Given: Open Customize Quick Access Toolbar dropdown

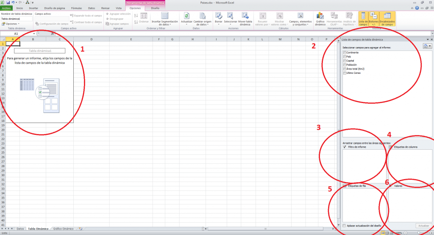Looking at the screenshot, I should tap(32, 3).
